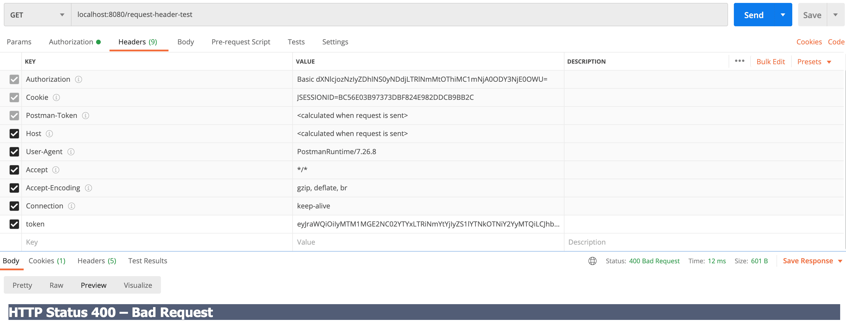Click the info icon next to User-Agent

[x=71, y=152]
